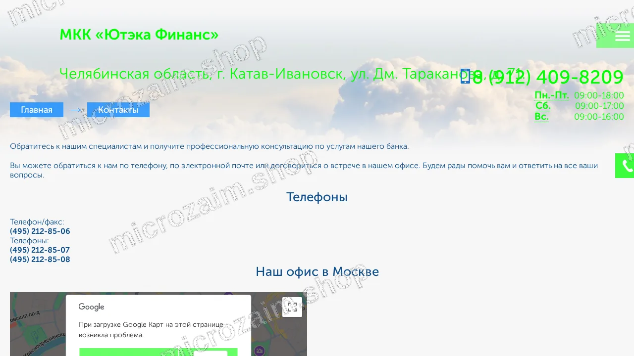This screenshot has height=356, width=634.
Task: Click the Пн.-Пт. schedule label
Action: [x=552, y=95]
